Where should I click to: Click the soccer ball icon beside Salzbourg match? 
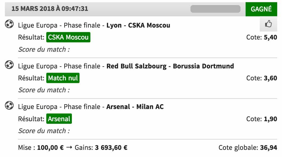(x=9, y=65)
